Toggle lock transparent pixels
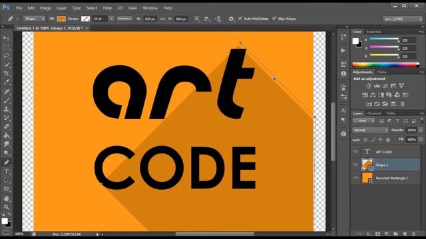Screen dimensions: 426x239 365,140
